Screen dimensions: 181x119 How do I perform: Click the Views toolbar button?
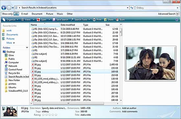[x=26, y=20]
